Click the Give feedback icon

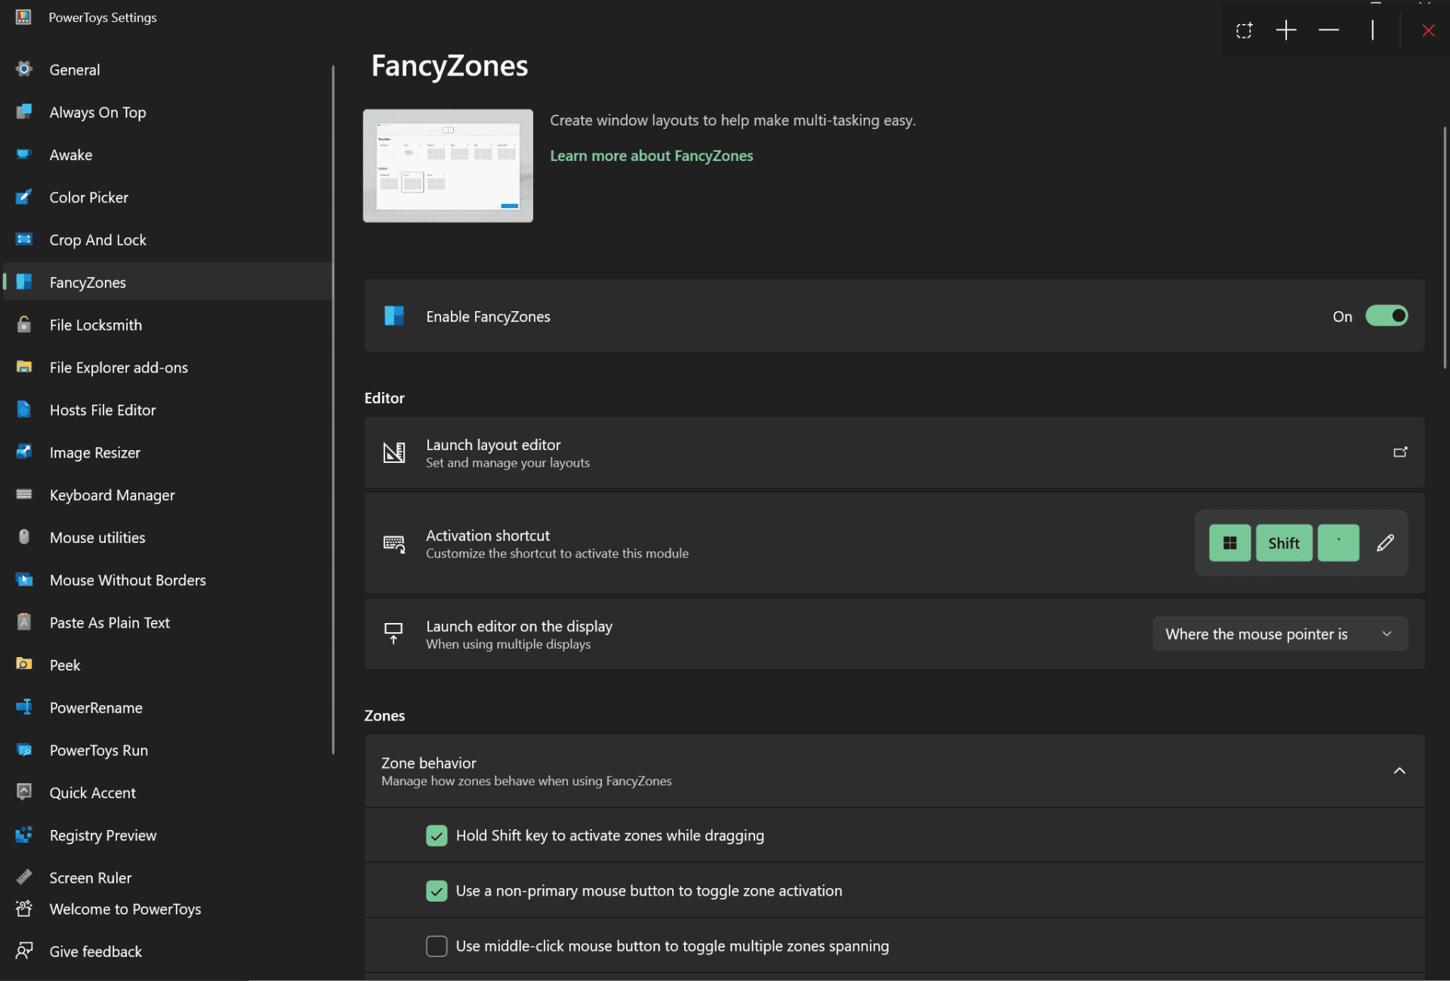[x=23, y=951]
